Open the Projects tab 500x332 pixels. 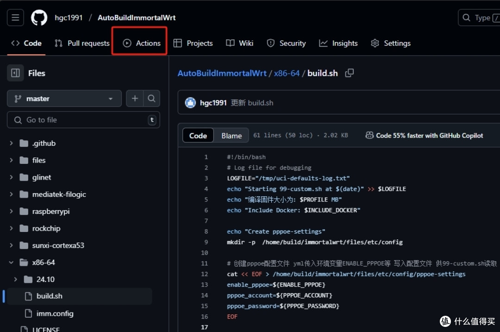pyautogui.click(x=193, y=43)
